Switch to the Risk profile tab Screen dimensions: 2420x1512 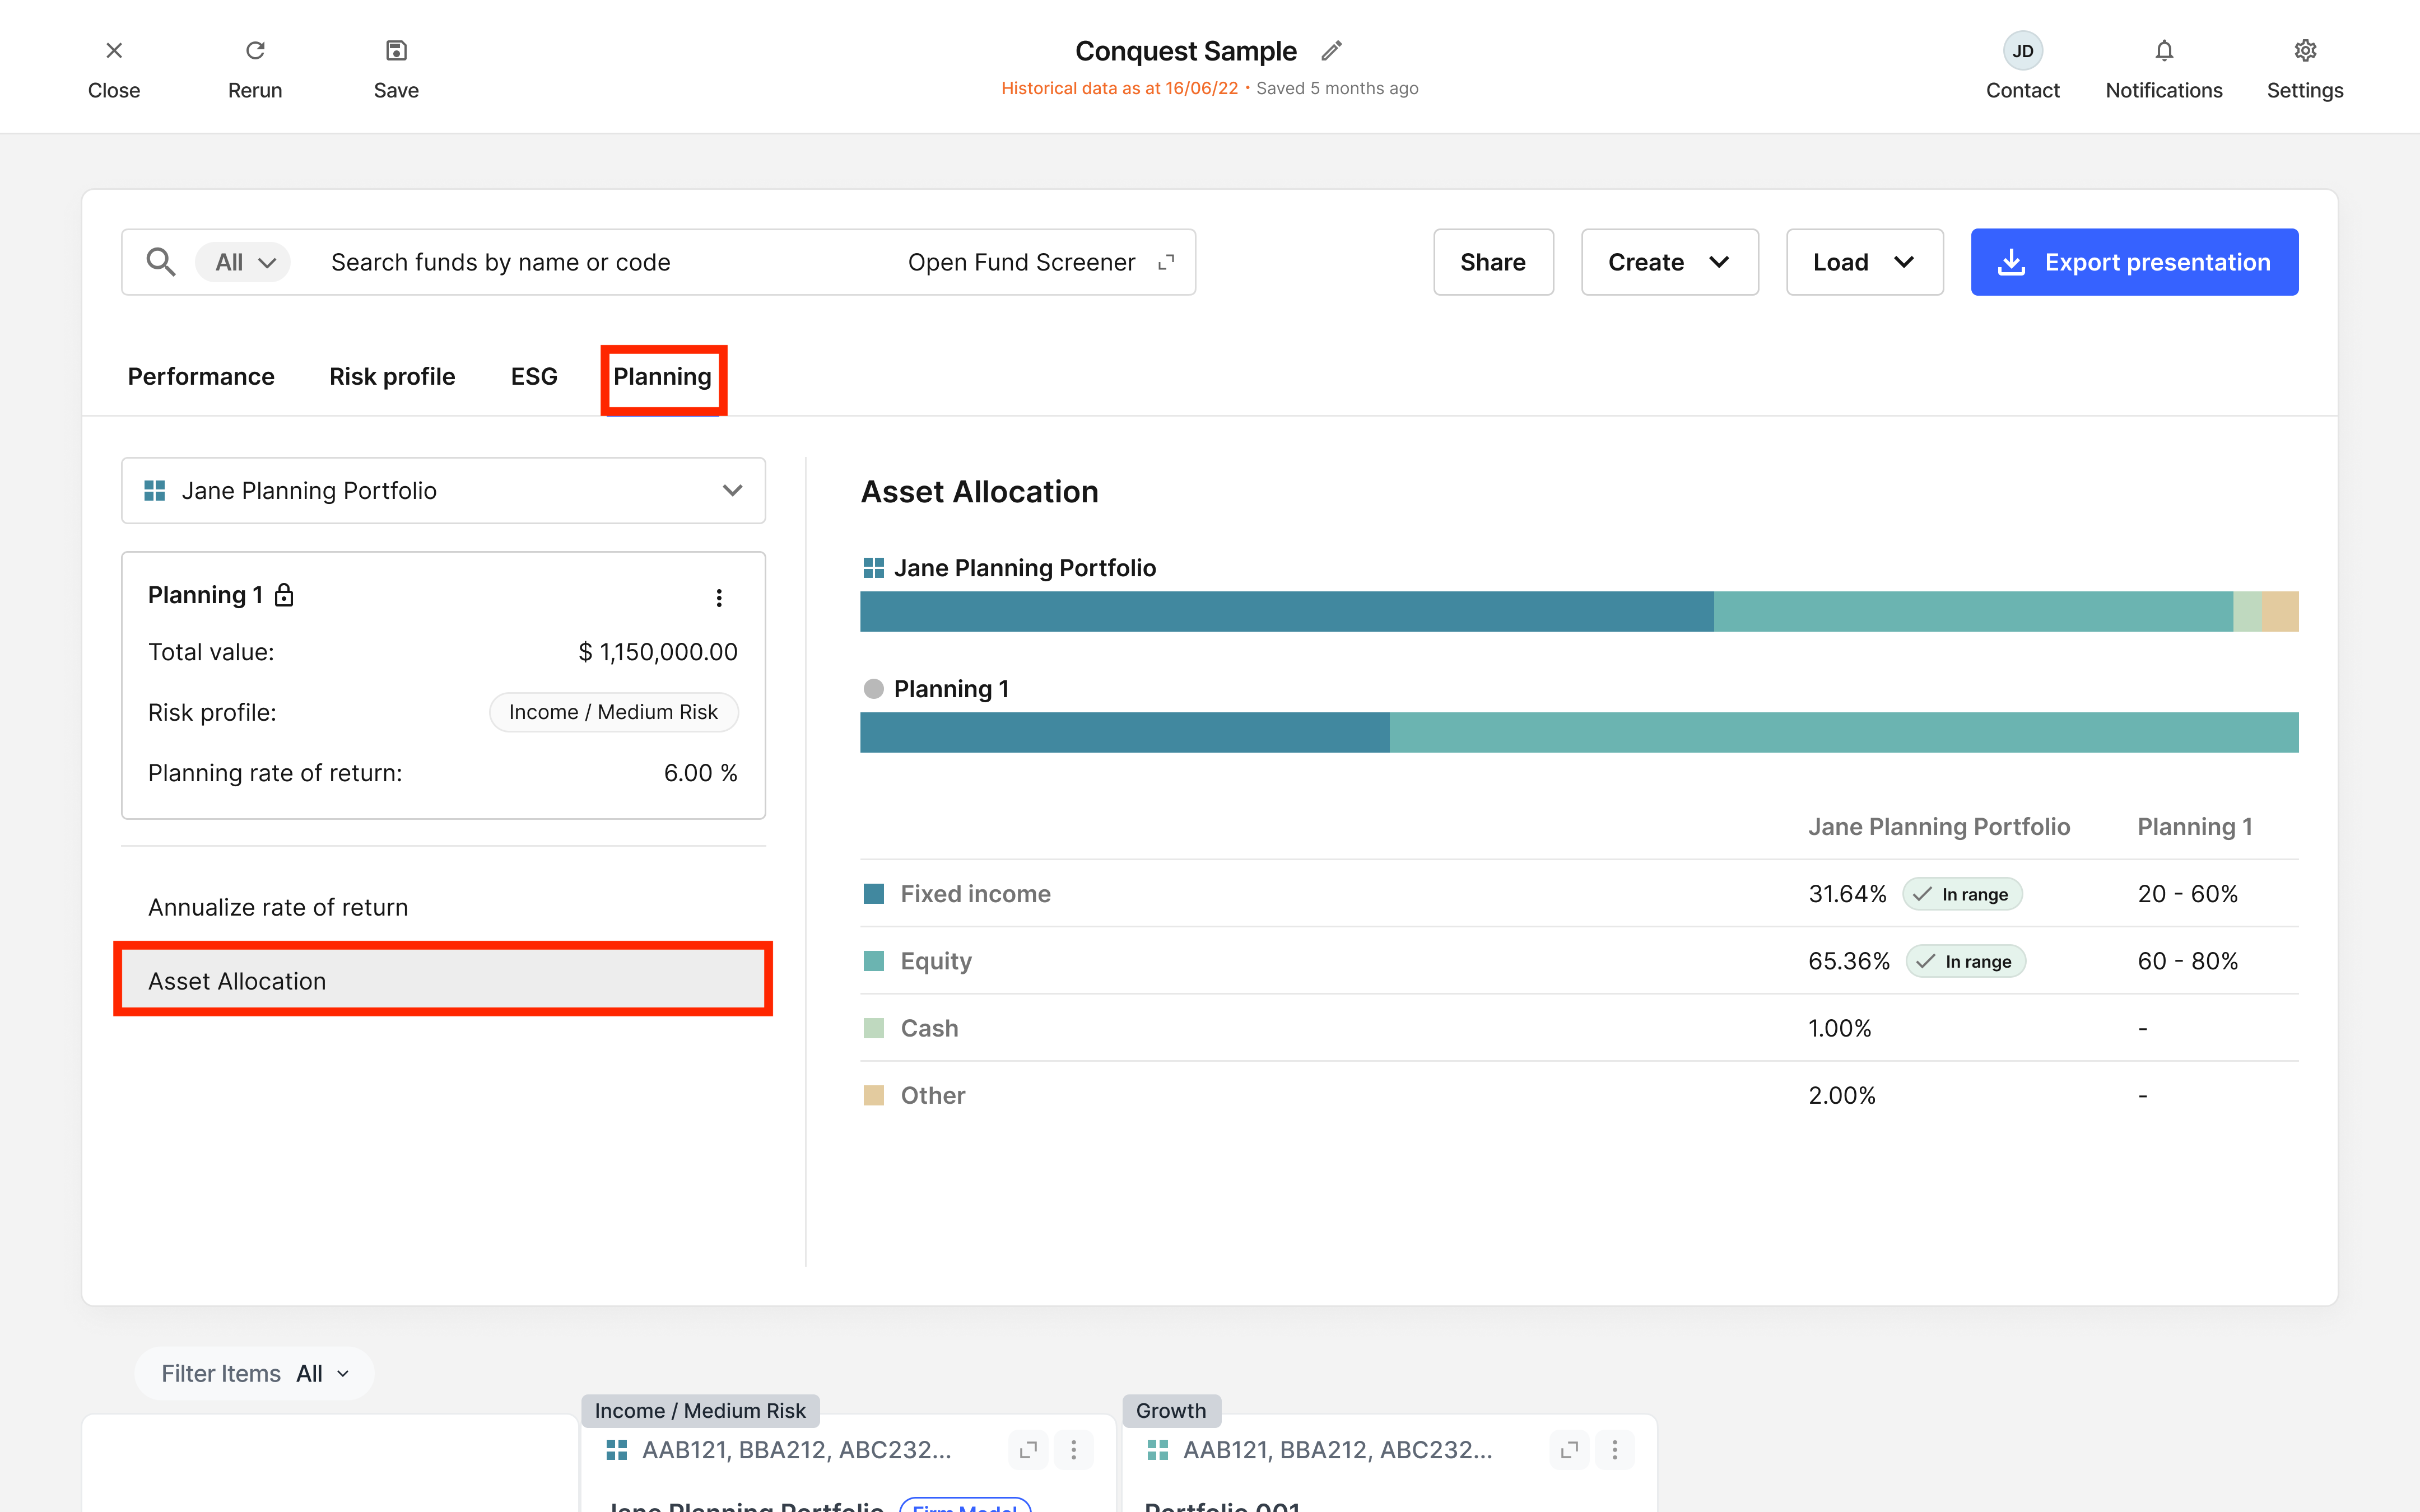click(x=392, y=376)
